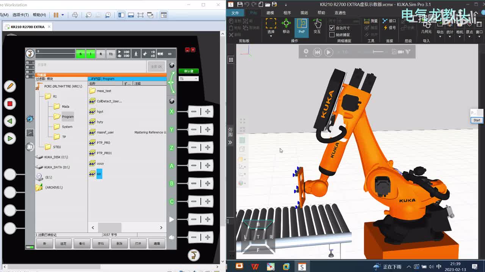Expand the 统计 dropdown

(x=450, y=36)
